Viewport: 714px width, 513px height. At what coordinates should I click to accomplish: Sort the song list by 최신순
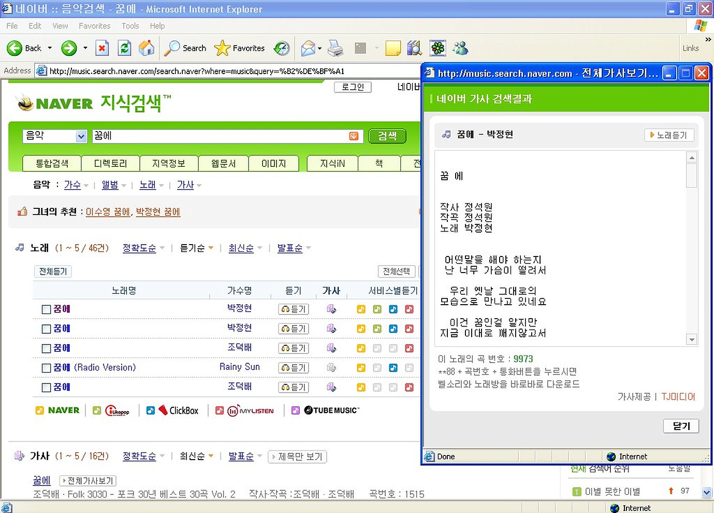click(241, 248)
